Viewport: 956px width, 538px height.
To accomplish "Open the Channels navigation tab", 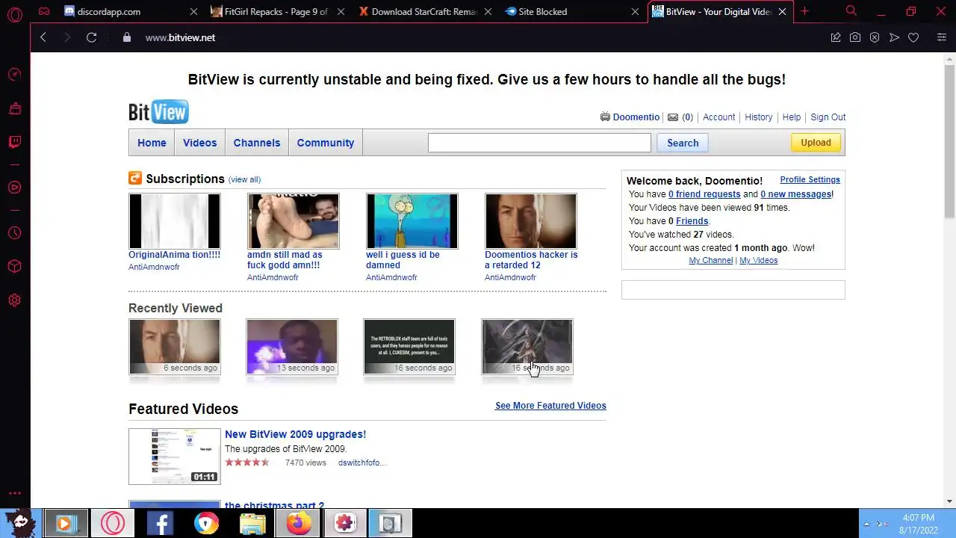I will [x=257, y=143].
